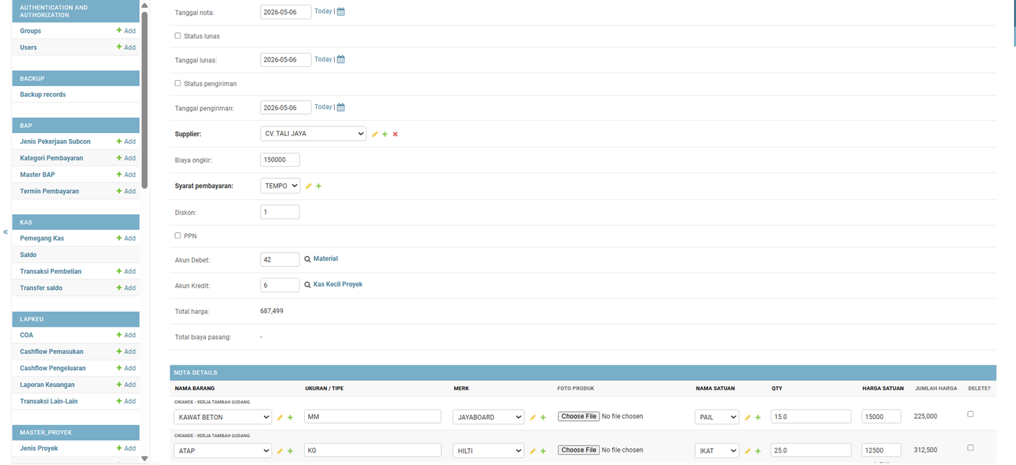The width and height of the screenshot is (1016, 465).
Task: Open Nama satuan dropdown showing PAIL
Action: click(x=717, y=417)
